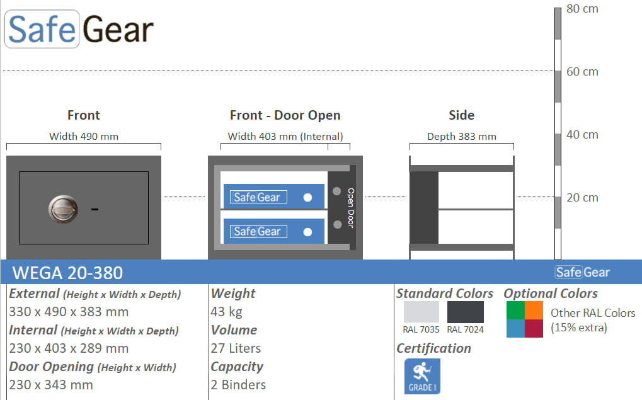Click the '80 cm' ruler mark
The width and height of the screenshot is (642, 400).
point(582,9)
